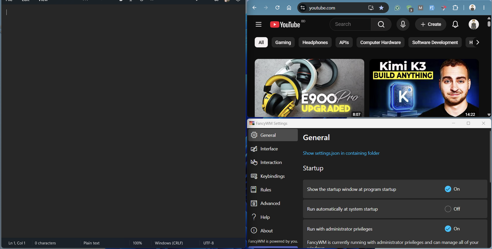Click the YouTube Create button
This screenshot has width=492, height=249.
[x=431, y=24]
